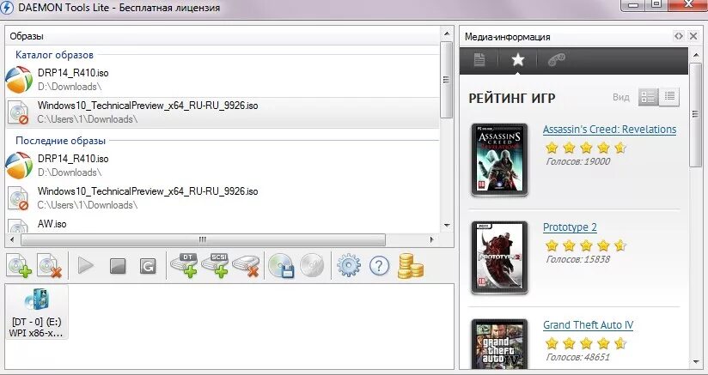The height and width of the screenshot is (375, 708).
Task: Click the Последние образы section header
Action: (x=60, y=141)
